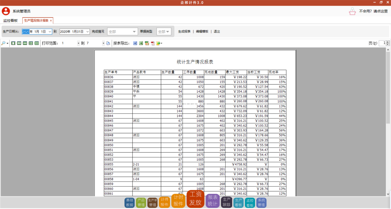Open the 报表统计 module in bottom dock
The height and width of the screenshot is (209, 391).
coord(212,200)
